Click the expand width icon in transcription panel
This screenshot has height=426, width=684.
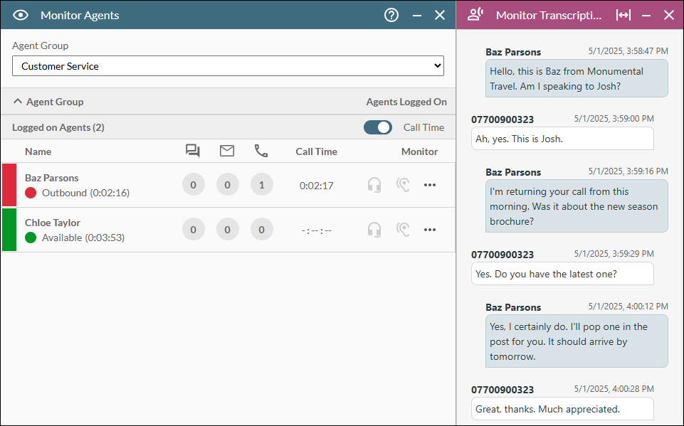pos(624,15)
